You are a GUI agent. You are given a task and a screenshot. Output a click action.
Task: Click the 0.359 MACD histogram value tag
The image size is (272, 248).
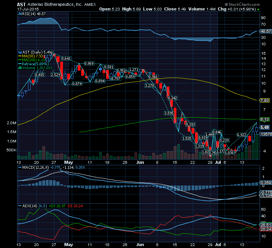tap(265, 182)
